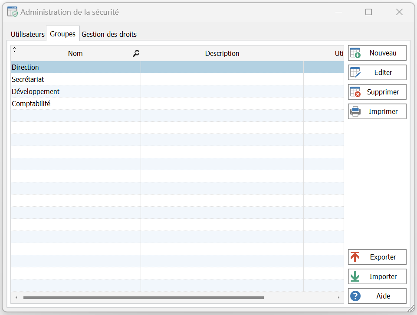Select the Direction group row
The image size is (417, 315).
click(25, 67)
